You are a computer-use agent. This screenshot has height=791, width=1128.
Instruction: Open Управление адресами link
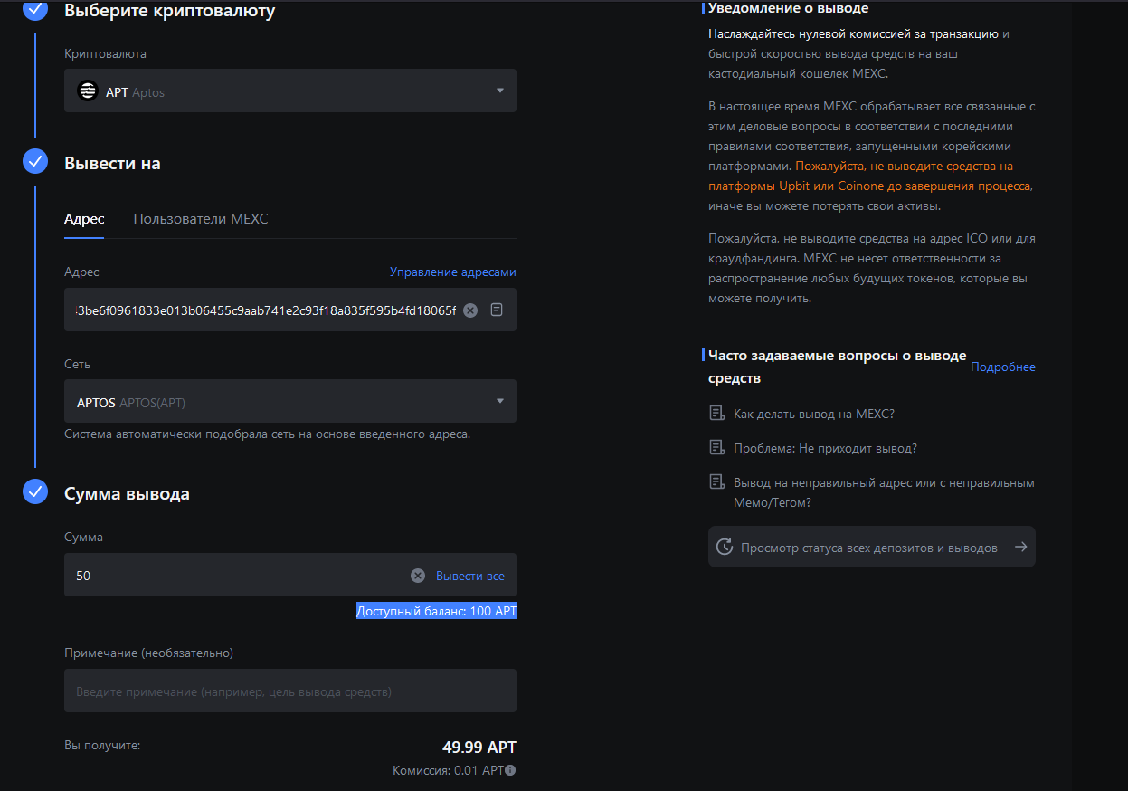coord(453,272)
